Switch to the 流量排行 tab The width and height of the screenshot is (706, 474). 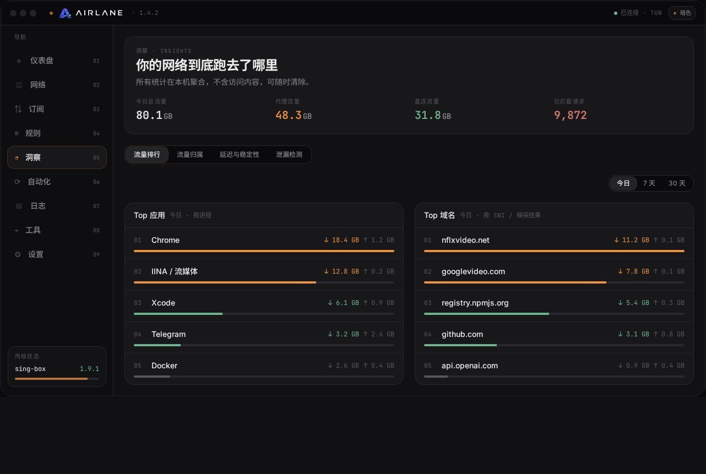click(147, 155)
